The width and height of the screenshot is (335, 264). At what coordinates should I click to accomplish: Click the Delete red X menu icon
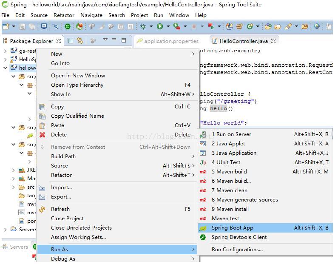(43, 135)
